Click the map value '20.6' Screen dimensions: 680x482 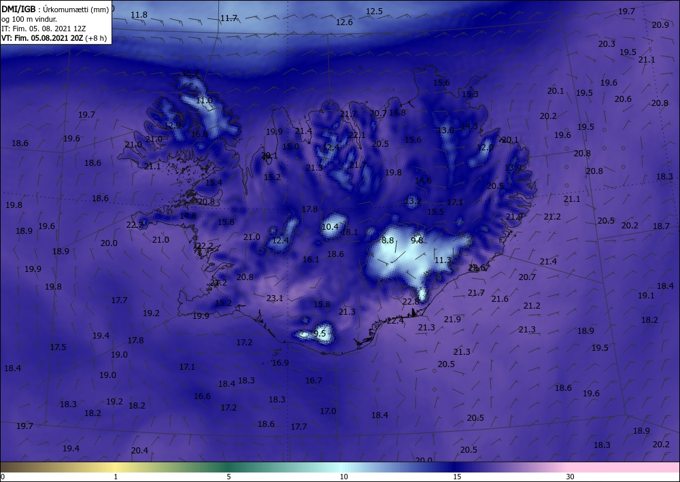tap(623, 99)
